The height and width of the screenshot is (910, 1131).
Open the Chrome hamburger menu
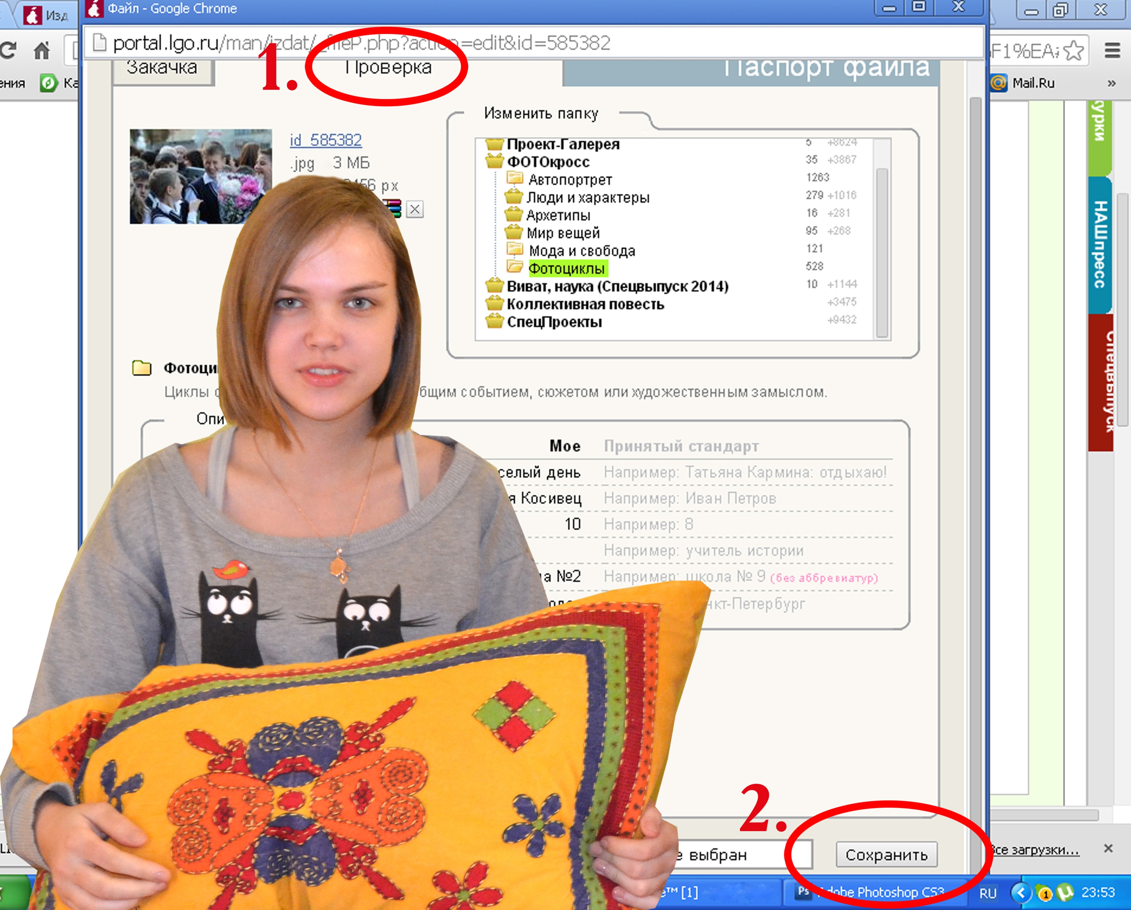[1112, 51]
